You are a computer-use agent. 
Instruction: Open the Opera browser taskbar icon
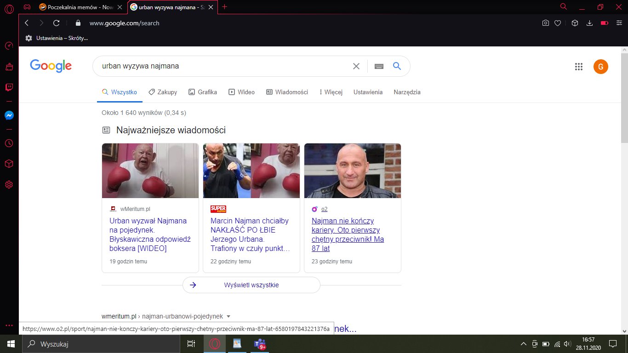214,344
